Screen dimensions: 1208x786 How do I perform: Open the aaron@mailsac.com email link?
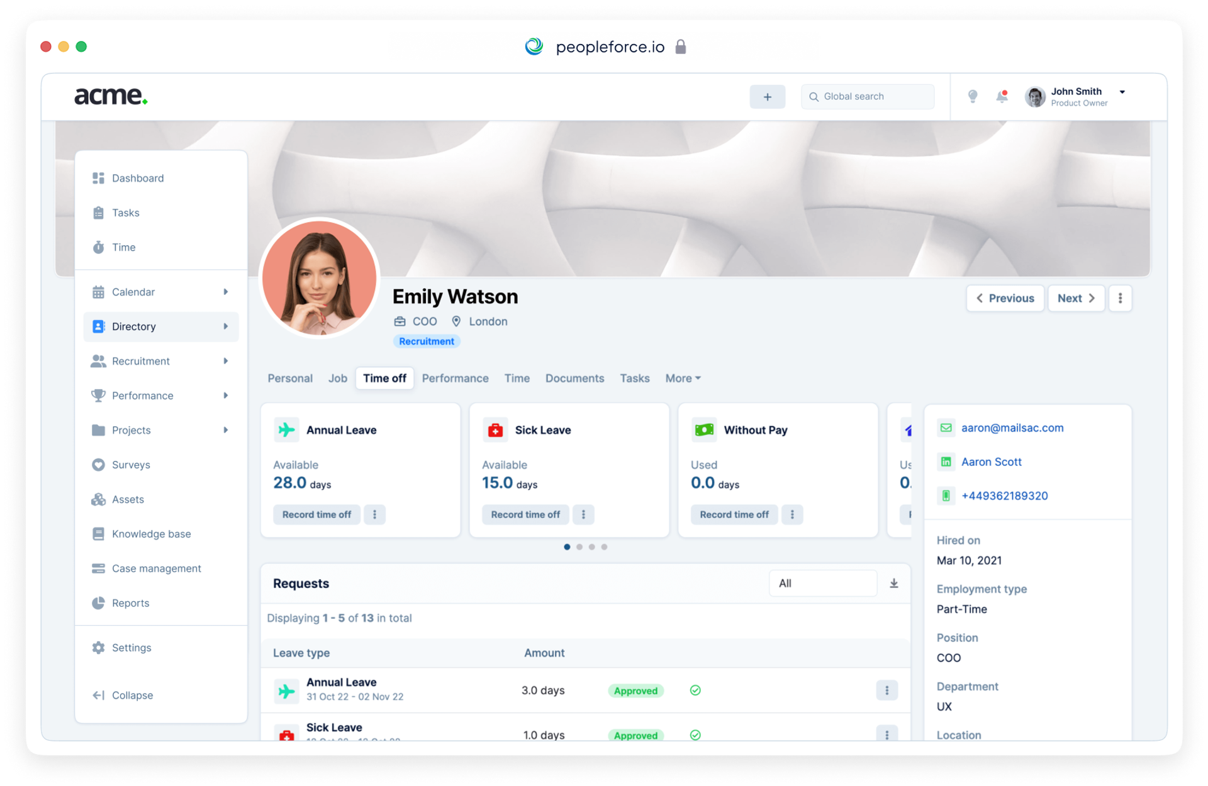click(x=1012, y=428)
